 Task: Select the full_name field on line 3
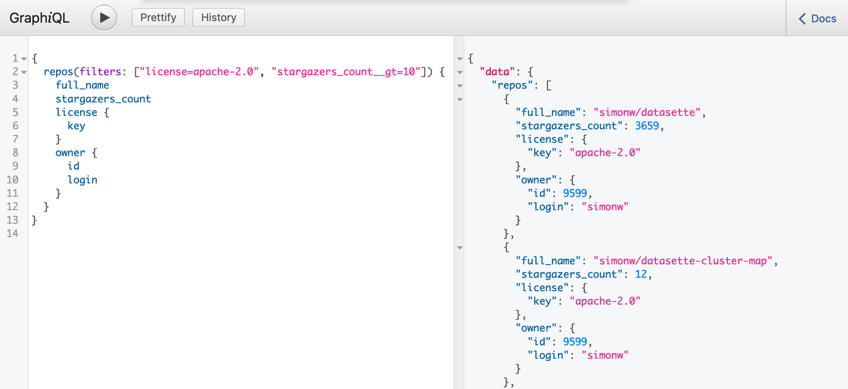[82, 85]
